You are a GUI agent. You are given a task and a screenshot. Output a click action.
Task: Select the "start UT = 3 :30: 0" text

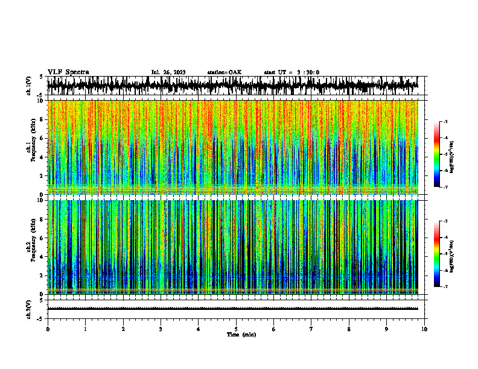click(x=292, y=72)
